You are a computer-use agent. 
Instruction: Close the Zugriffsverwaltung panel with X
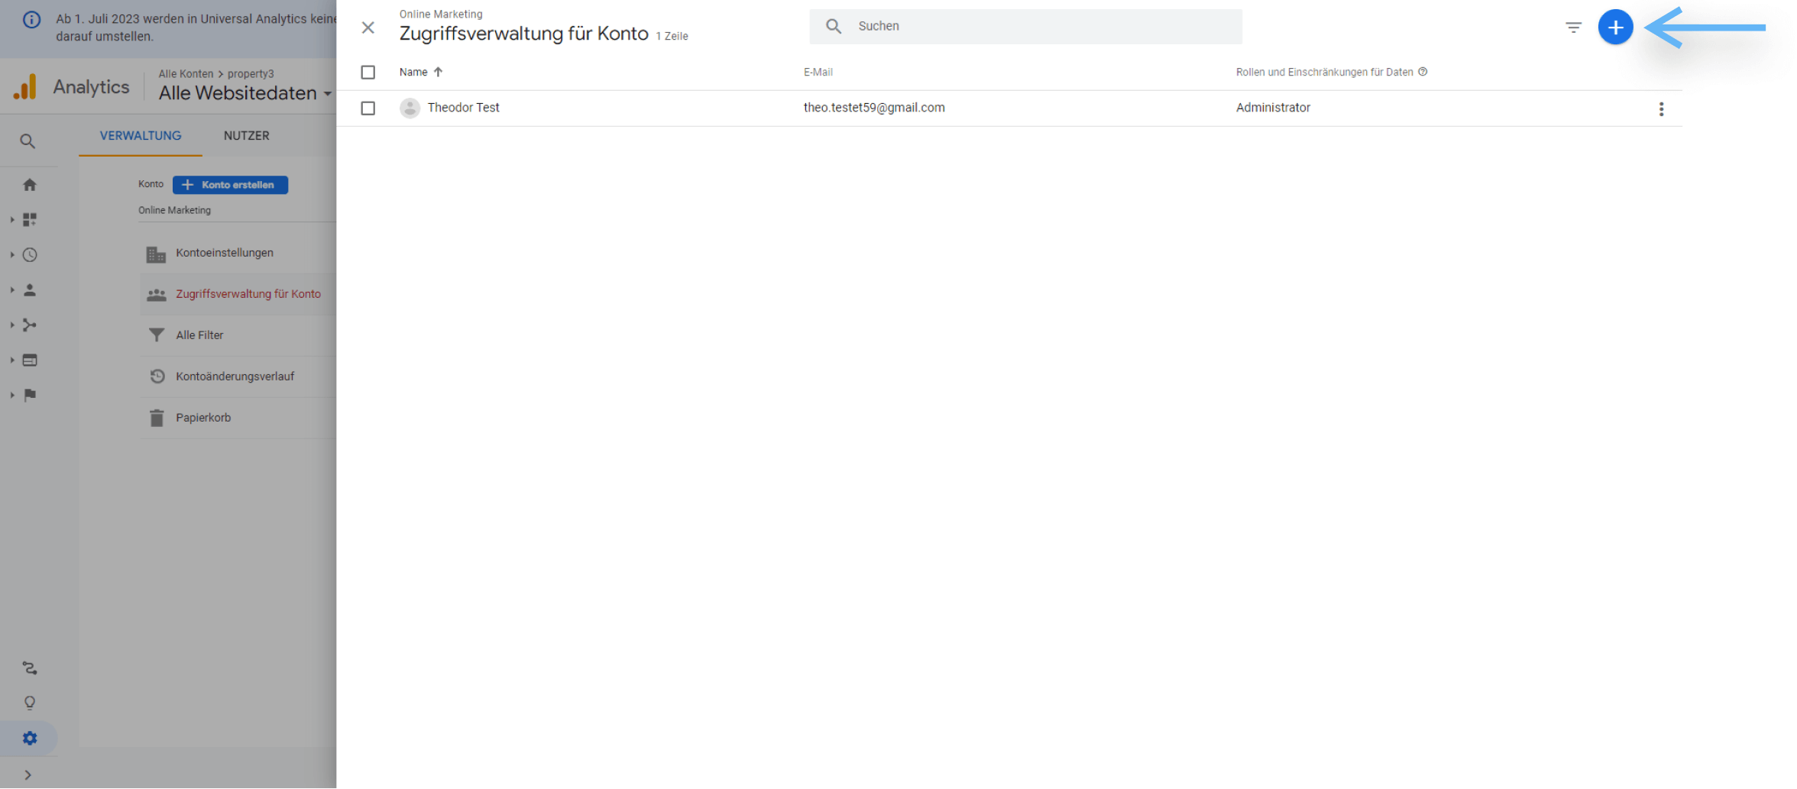point(368,27)
